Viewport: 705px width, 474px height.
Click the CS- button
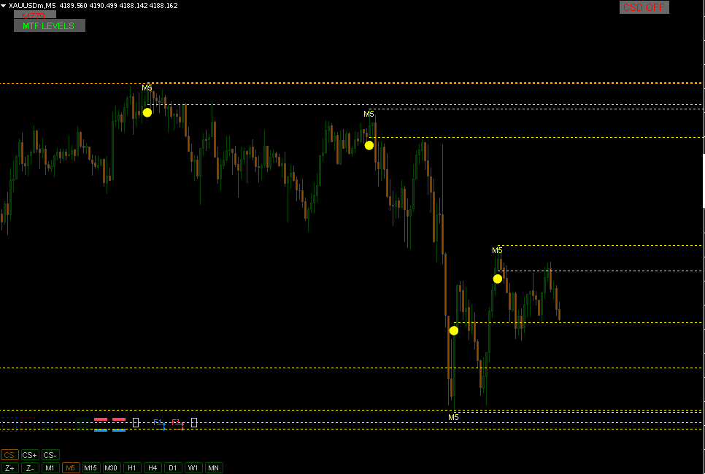(50, 455)
